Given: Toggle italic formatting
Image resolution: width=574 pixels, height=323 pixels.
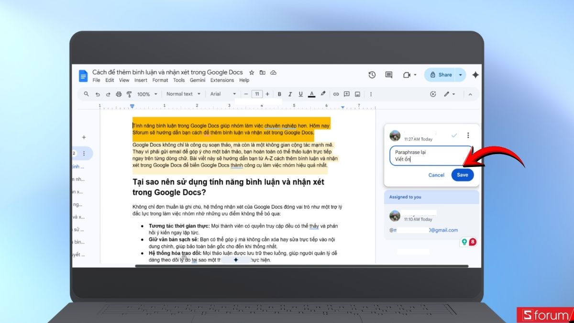Looking at the screenshot, I should coord(290,94).
